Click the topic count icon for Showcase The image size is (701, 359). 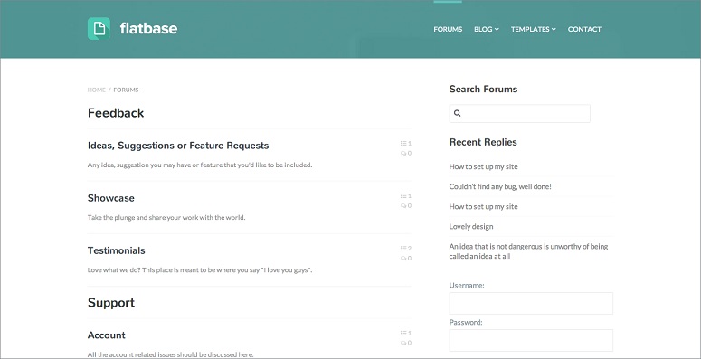pos(403,196)
